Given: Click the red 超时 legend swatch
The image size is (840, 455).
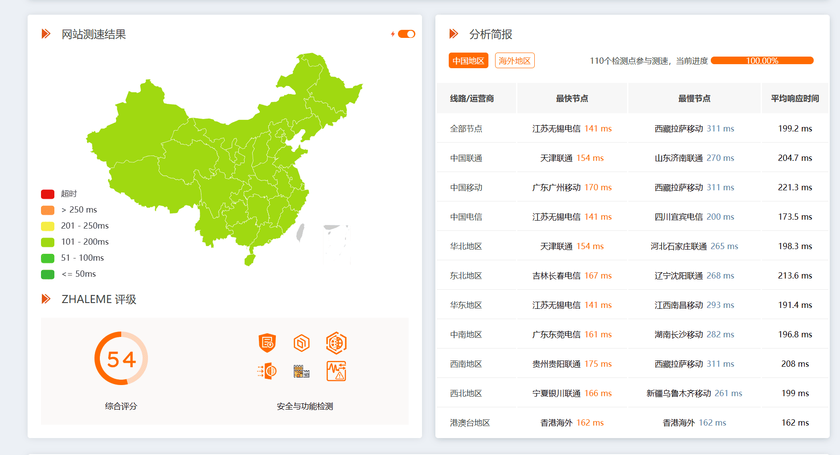Looking at the screenshot, I should [48, 194].
